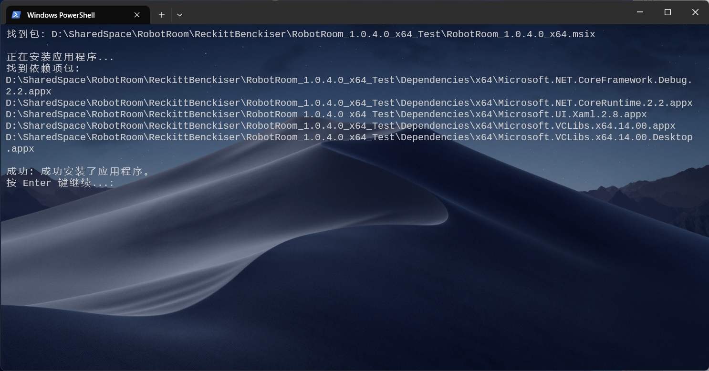
Task: Open a new terminal tab
Action: (162, 15)
